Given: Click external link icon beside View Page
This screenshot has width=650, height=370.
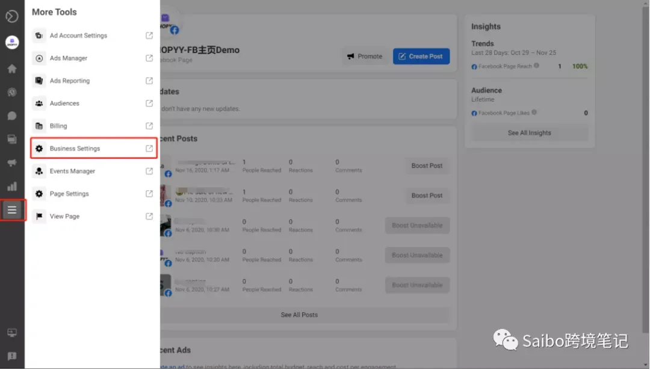Looking at the screenshot, I should tap(149, 216).
